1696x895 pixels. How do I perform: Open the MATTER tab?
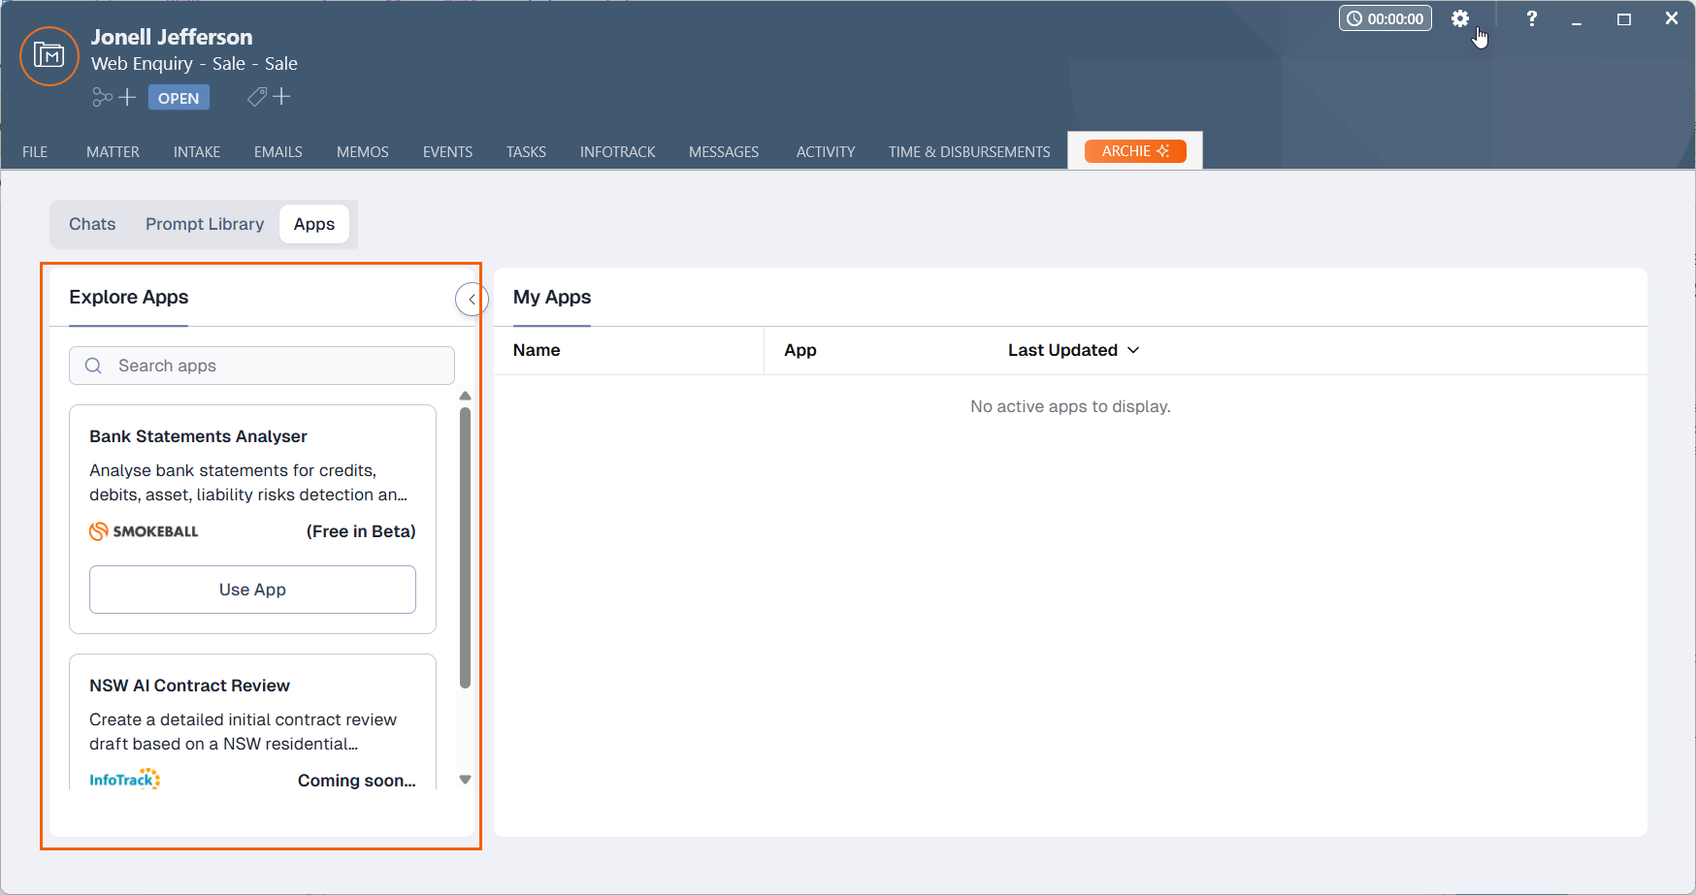coord(113,152)
